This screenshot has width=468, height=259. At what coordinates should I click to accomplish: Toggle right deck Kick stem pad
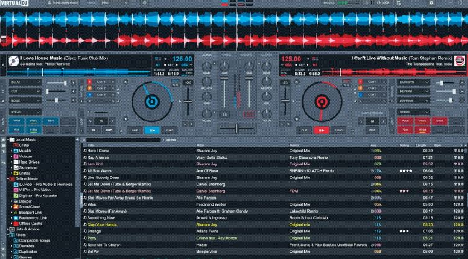pyautogui.click(x=405, y=130)
